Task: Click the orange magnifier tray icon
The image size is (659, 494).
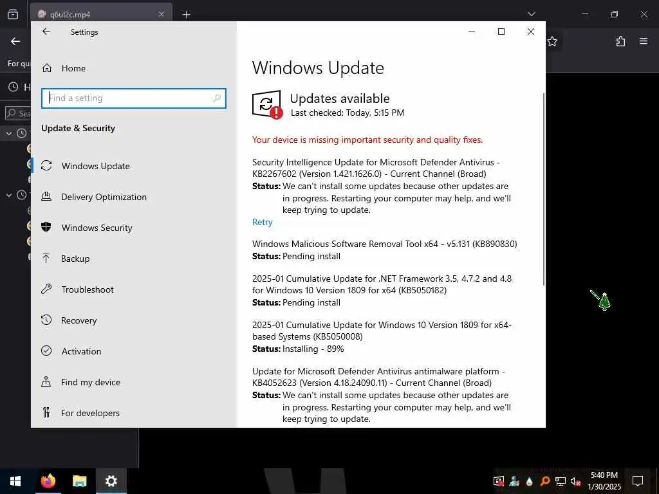Action: 544,481
